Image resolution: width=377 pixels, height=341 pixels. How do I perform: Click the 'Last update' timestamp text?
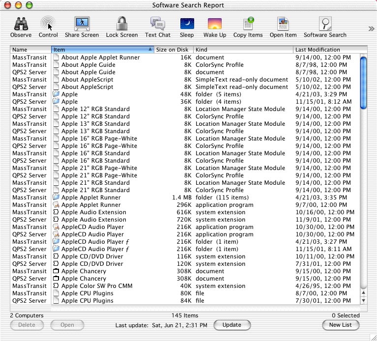[161, 325]
